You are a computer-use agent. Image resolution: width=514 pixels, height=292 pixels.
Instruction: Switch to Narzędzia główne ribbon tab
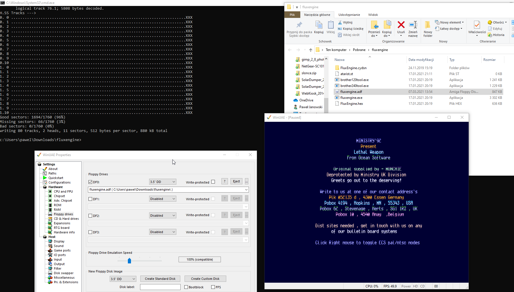(x=317, y=15)
